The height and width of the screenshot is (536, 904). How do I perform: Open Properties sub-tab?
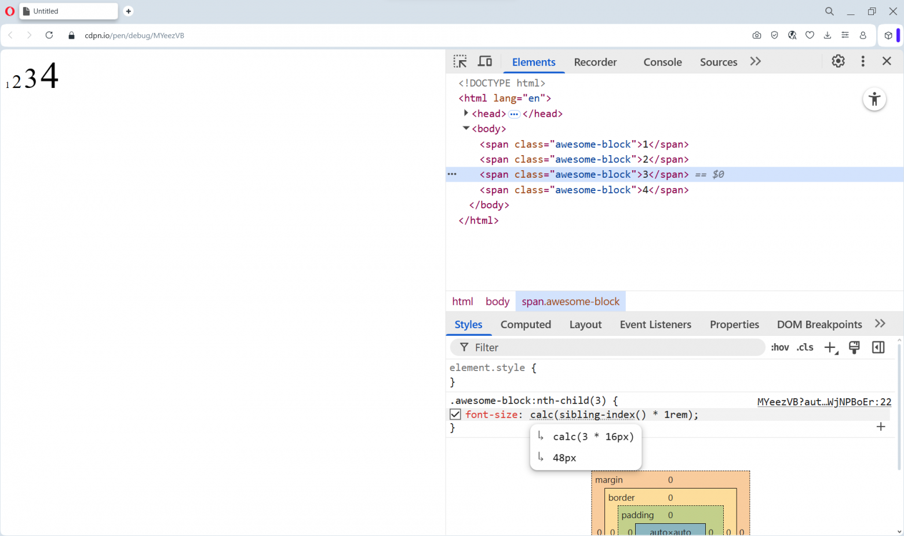coord(734,325)
